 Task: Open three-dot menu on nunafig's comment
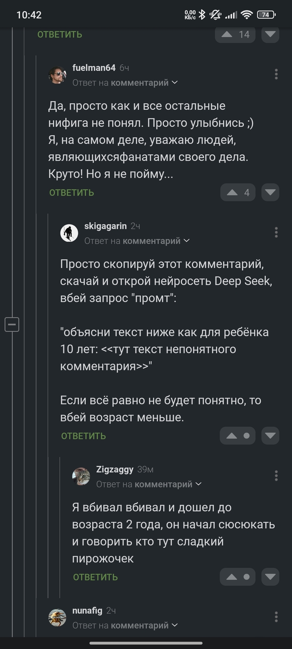(276, 617)
